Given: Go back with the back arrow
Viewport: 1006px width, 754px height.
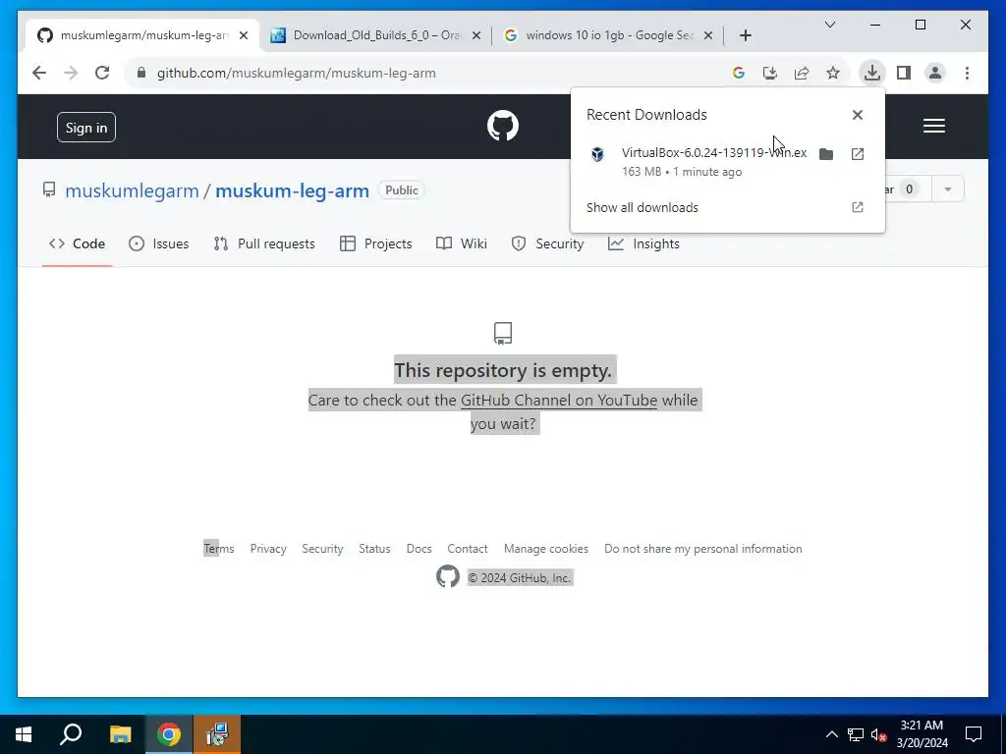Looking at the screenshot, I should pos(39,73).
